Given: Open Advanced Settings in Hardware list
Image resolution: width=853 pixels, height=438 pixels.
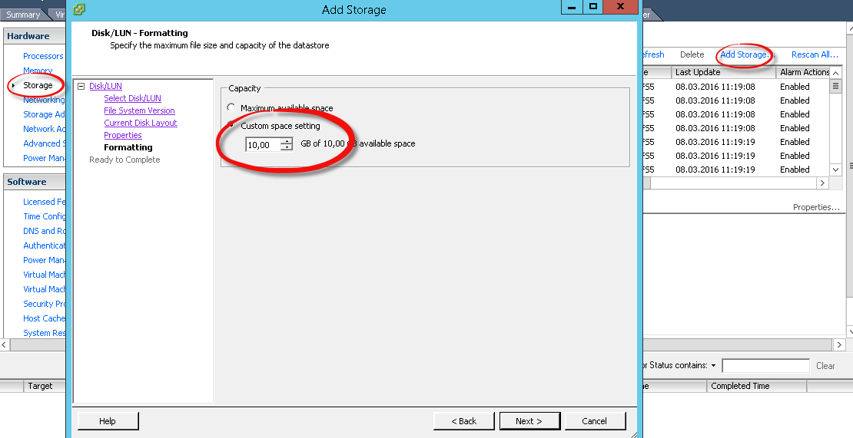Looking at the screenshot, I should (x=44, y=144).
